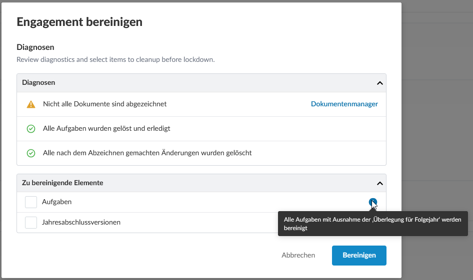473x280 pixels.
Task: Click the 'Zu bereinigende Elemente' header label
Action: click(62, 183)
